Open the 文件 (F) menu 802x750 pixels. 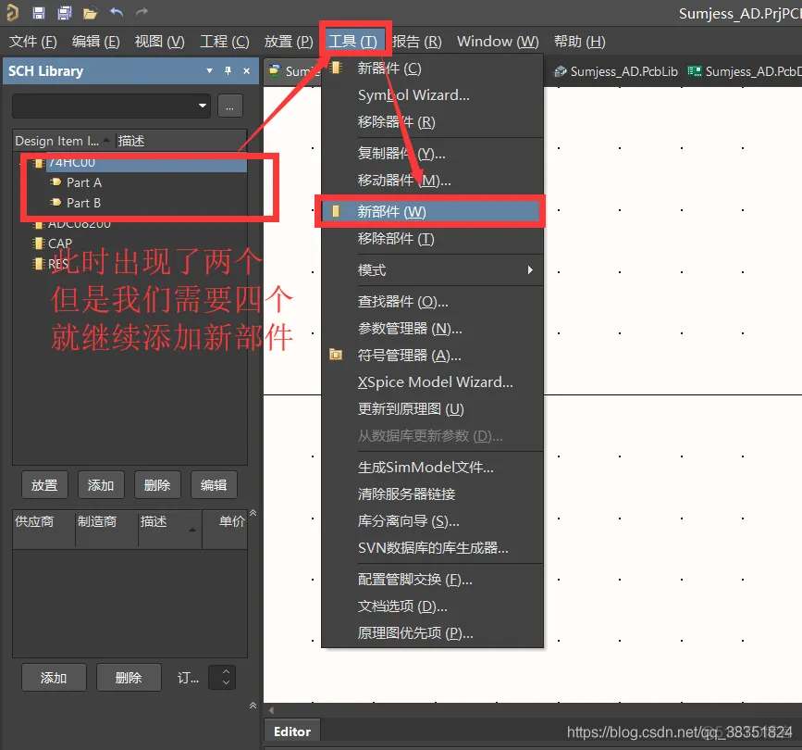pos(33,42)
